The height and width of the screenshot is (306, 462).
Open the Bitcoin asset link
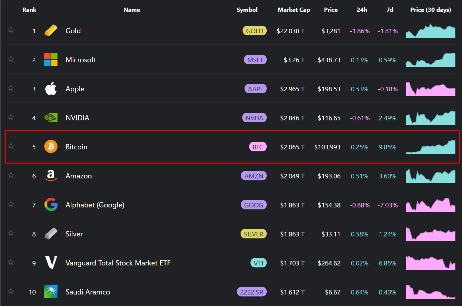point(76,147)
